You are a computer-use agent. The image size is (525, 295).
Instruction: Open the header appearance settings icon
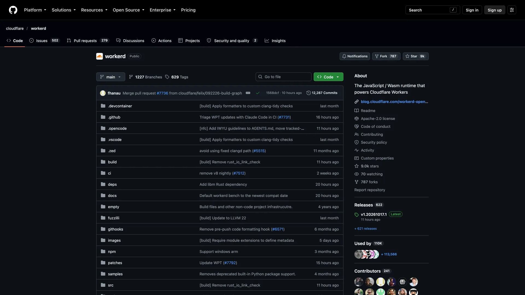pos(512,10)
